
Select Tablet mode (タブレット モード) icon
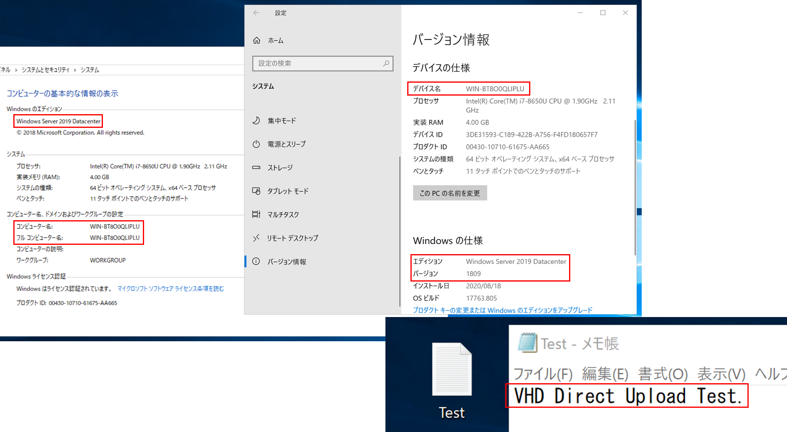coord(256,191)
